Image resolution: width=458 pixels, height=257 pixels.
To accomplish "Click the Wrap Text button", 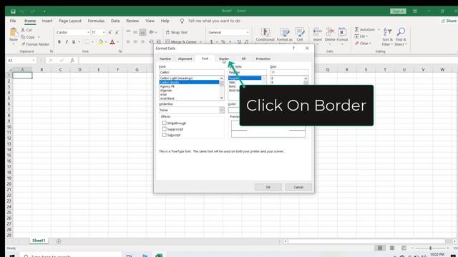I will point(177,32).
